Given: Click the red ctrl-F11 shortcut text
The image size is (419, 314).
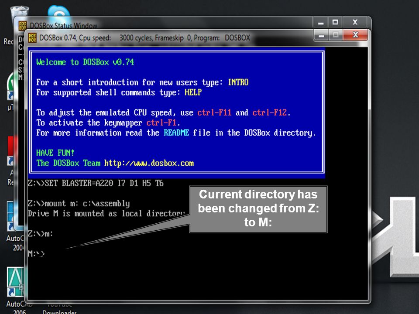Looking at the screenshot, I should 214,113.
